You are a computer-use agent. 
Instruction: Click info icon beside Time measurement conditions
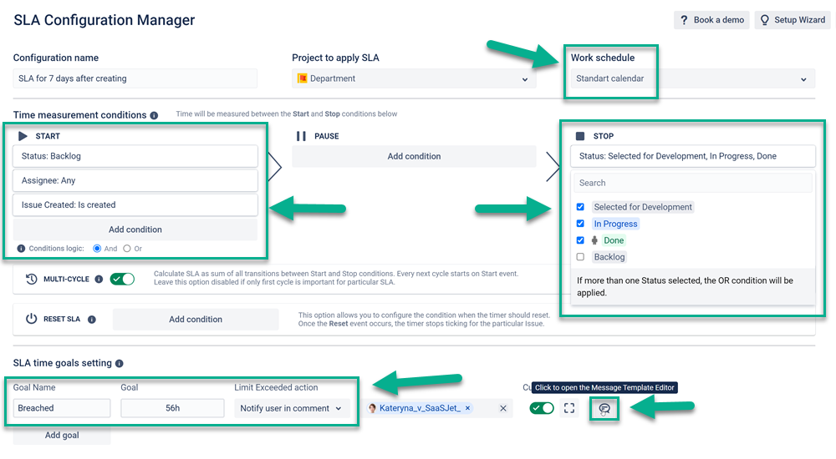(154, 115)
